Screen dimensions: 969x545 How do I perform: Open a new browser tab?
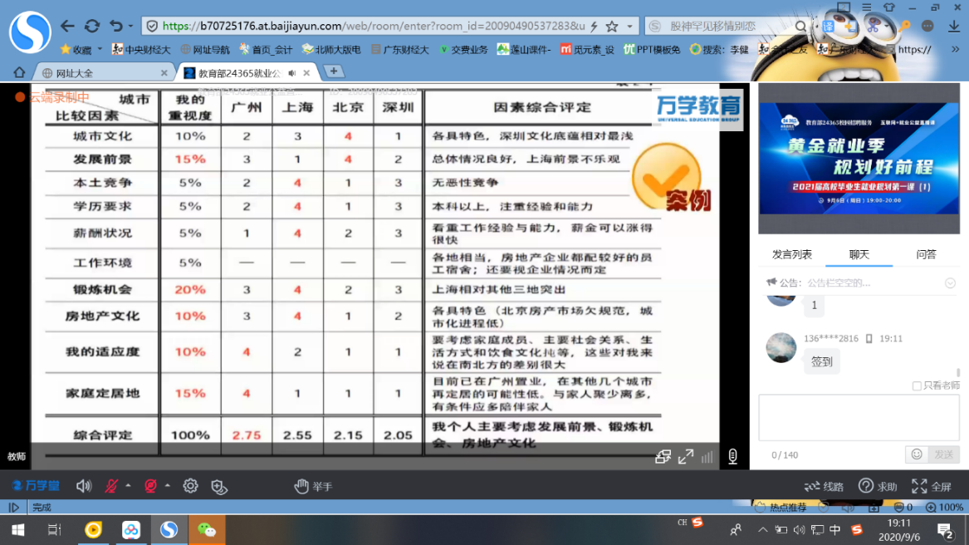tap(334, 71)
